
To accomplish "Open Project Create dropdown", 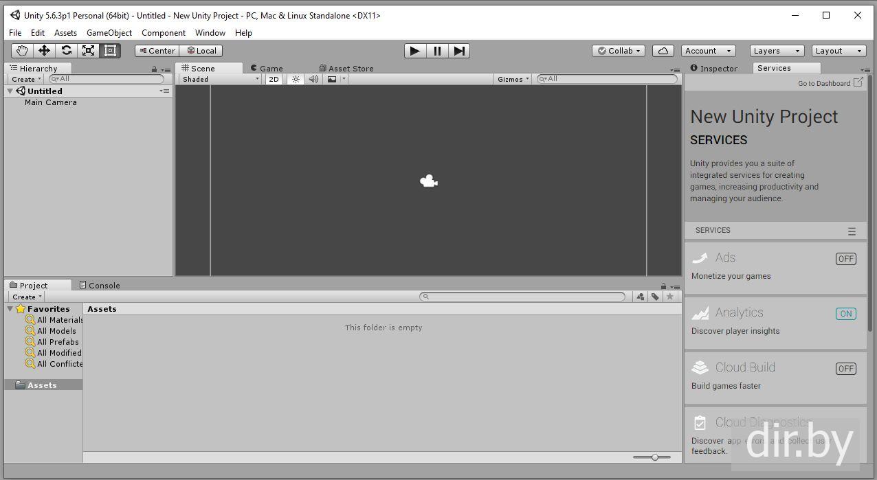I will (x=27, y=297).
